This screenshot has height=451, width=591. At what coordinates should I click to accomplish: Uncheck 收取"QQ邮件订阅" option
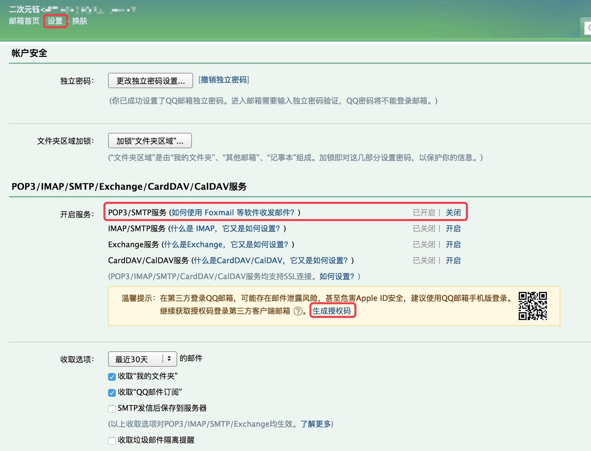(111, 393)
